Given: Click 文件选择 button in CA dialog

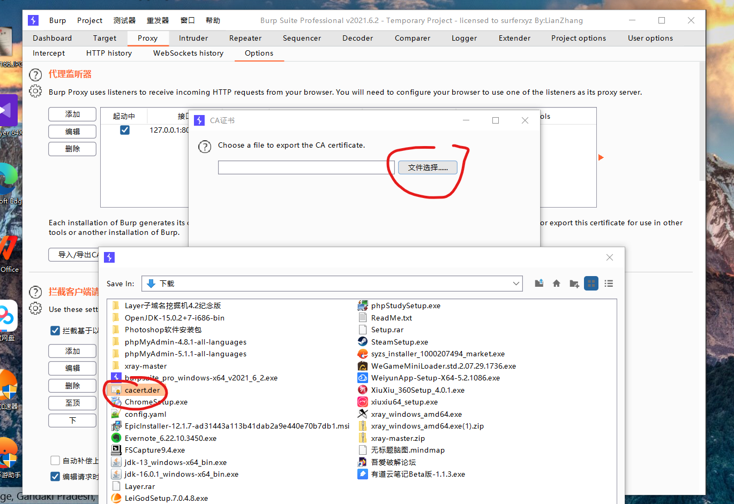Looking at the screenshot, I should [x=428, y=167].
